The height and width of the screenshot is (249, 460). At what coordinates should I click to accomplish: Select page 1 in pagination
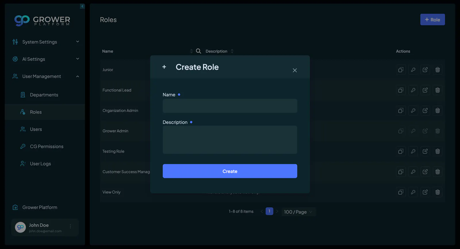coord(269,211)
